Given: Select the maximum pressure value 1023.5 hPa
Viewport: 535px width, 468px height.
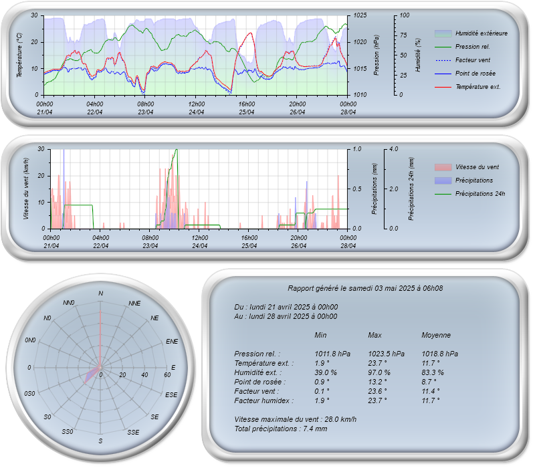Looking at the screenshot, I should click(x=387, y=354).
